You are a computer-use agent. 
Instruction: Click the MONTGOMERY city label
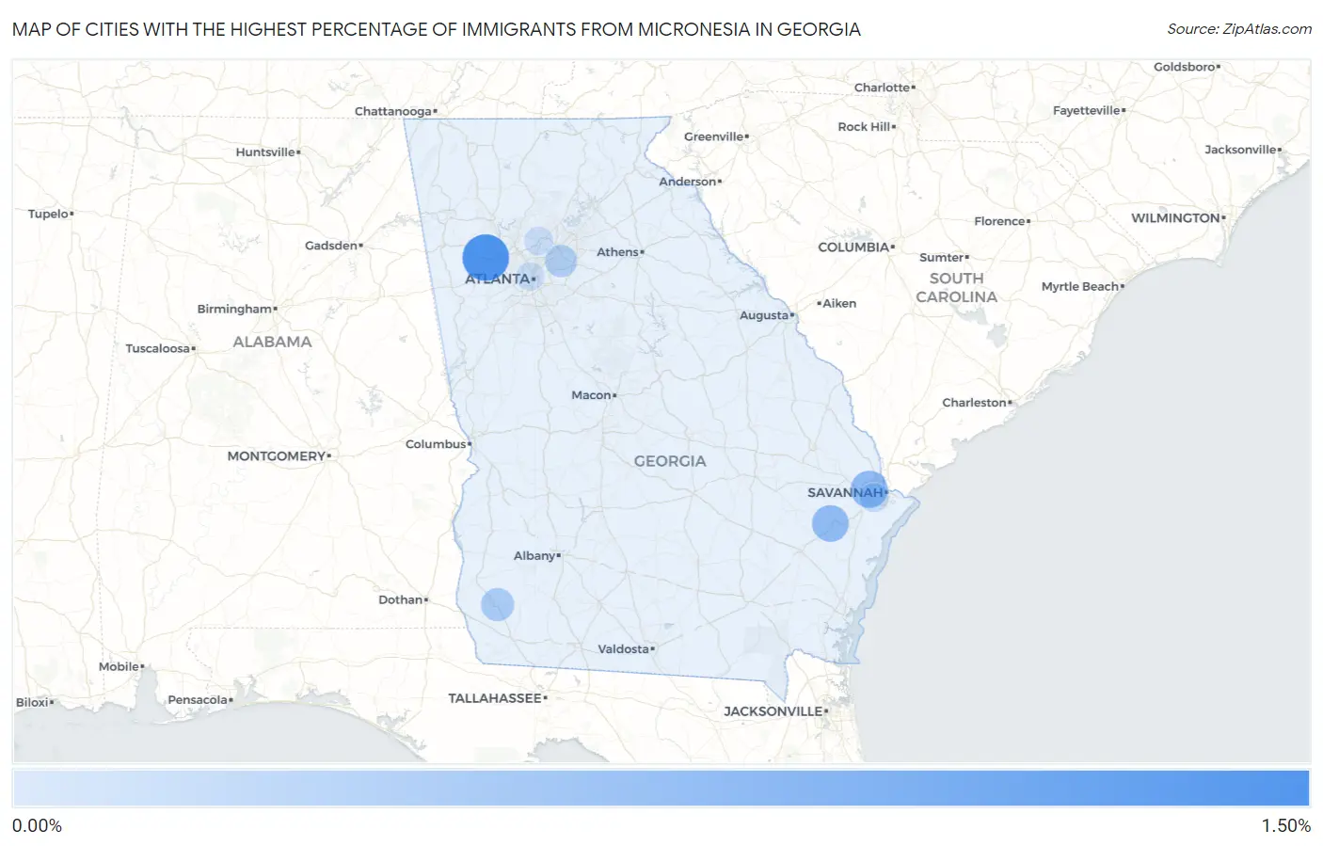277,456
